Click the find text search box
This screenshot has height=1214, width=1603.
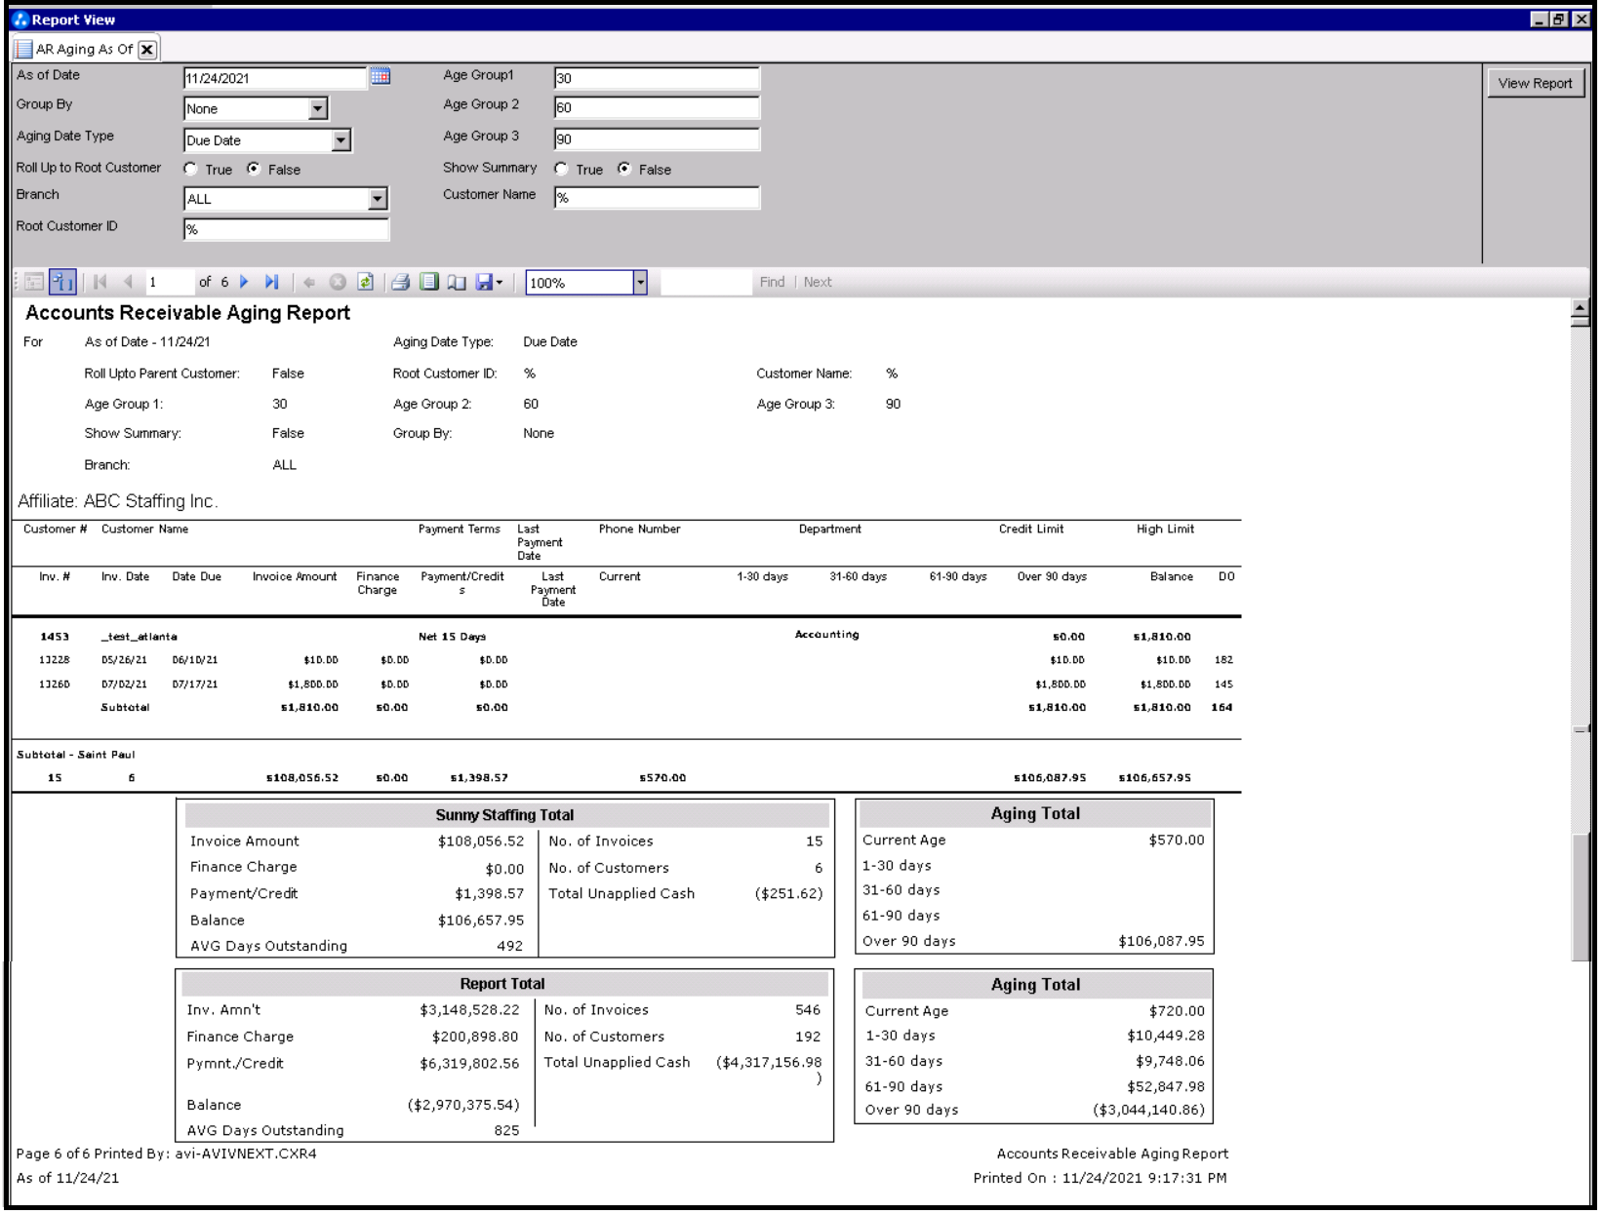pos(706,283)
